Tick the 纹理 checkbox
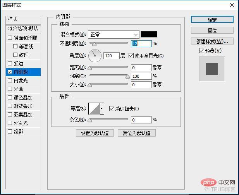 [15, 55]
